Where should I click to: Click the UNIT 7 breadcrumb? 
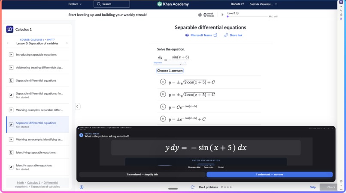pyautogui.click(x=51, y=40)
